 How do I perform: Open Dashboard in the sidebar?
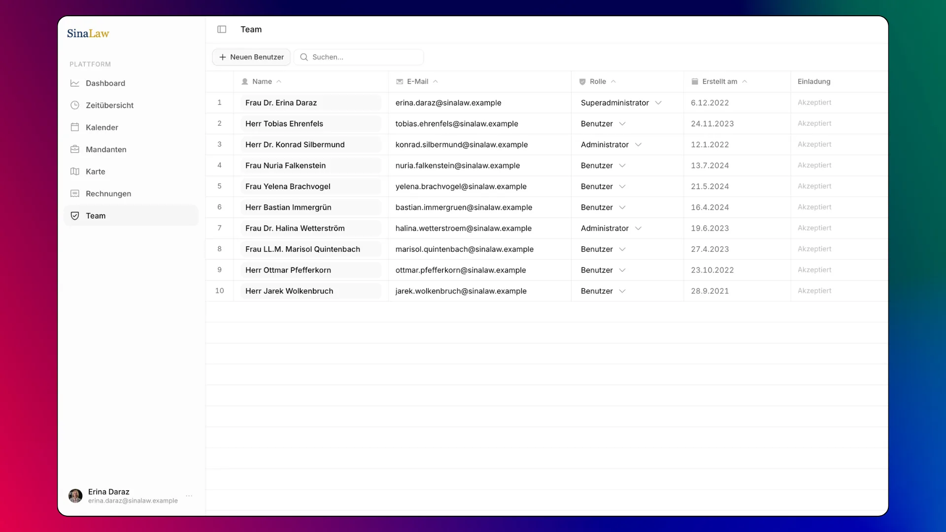pos(131,83)
